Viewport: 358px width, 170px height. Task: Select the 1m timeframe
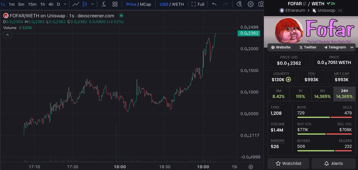[x=12, y=4]
